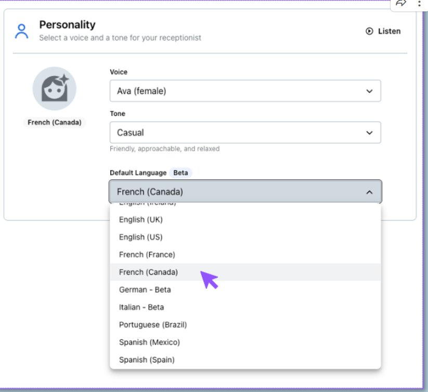Click the Tone dropdown chevron
The height and width of the screenshot is (392, 428).
coord(370,132)
